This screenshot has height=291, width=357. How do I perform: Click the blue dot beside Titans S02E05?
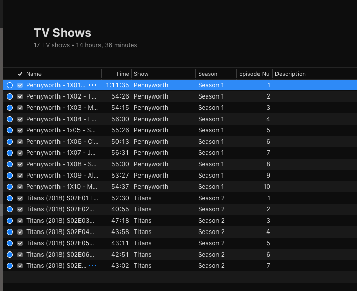tap(10, 243)
